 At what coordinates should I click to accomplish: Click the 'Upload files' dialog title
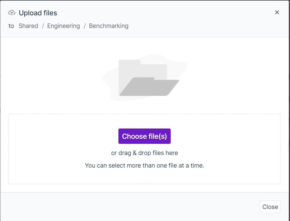[38, 13]
